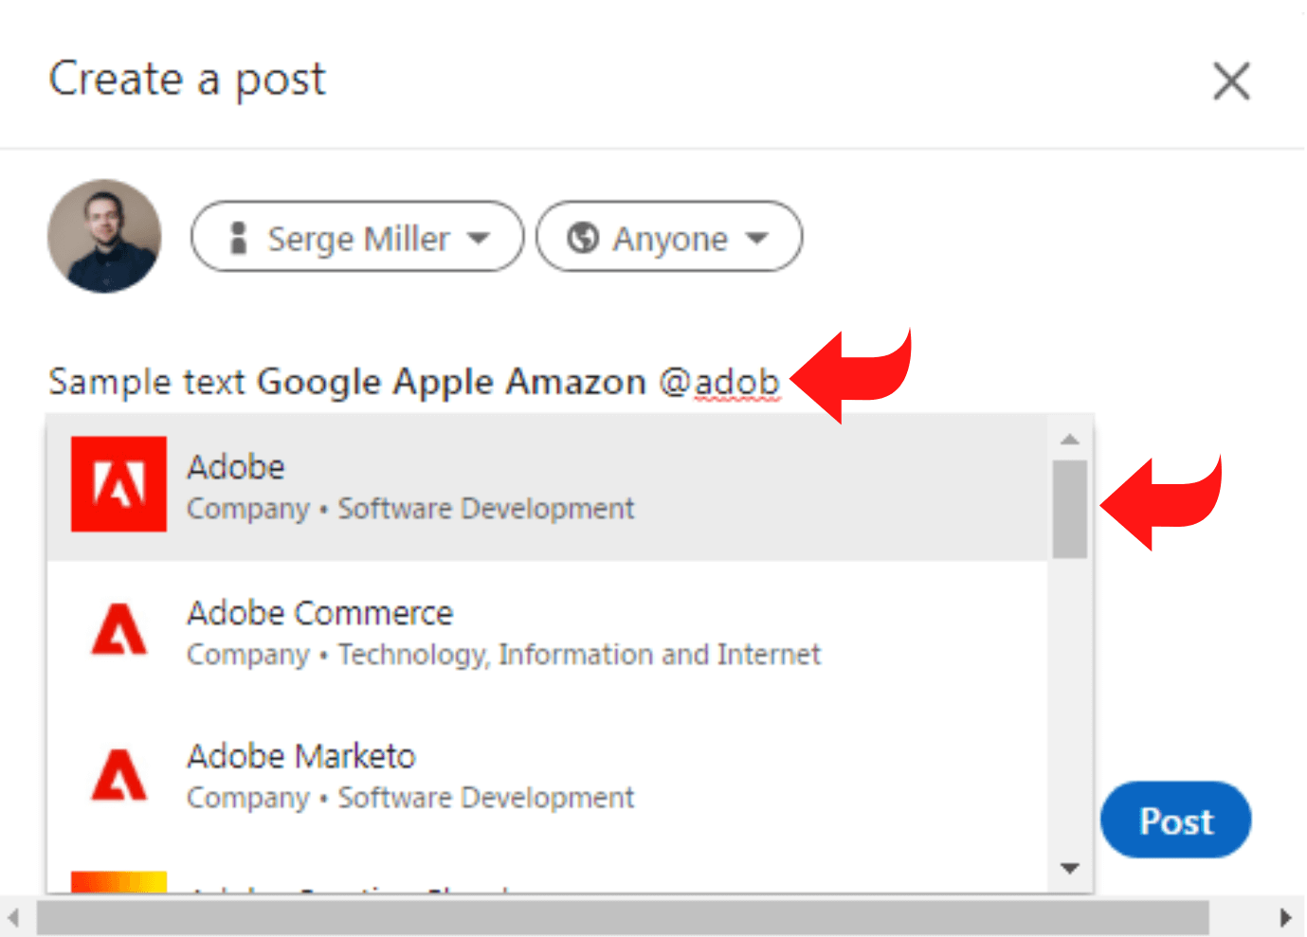Select Adobe Commerce suggestion
This screenshot has height=937, width=1307.
[547, 632]
